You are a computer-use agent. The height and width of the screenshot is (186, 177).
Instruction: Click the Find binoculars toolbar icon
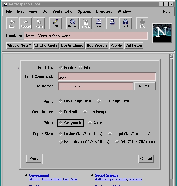pyautogui.click(x=125, y=23)
